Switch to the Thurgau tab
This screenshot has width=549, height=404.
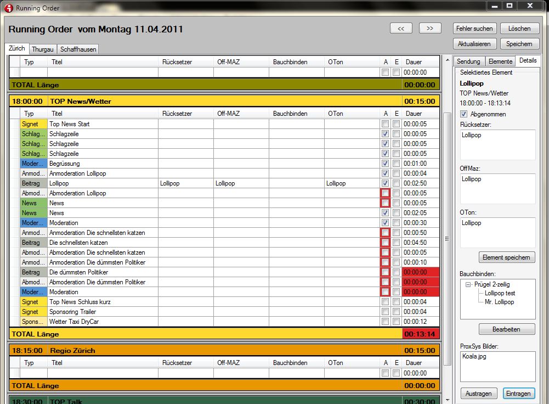pos(42,49)
